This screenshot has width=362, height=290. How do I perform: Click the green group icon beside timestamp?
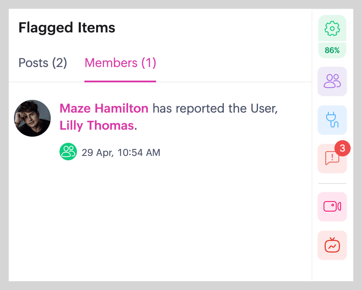click(68, 152)
